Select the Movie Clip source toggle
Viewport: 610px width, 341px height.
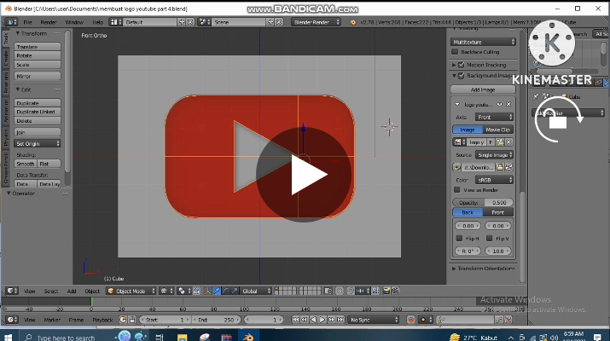pos(498,130)
